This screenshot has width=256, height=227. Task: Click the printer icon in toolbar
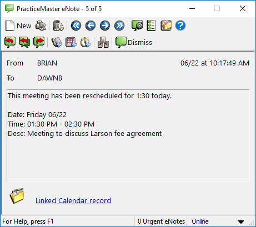click(x=41, y=26)
